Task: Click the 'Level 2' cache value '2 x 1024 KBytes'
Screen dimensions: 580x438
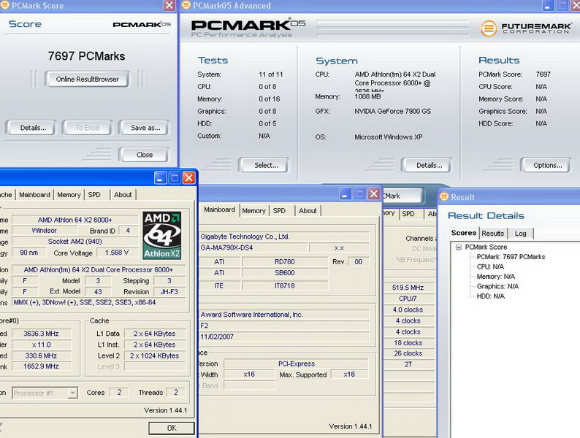Action: tap(155, 356)
